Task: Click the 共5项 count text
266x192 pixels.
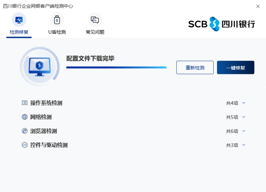Action: point(232,117)
